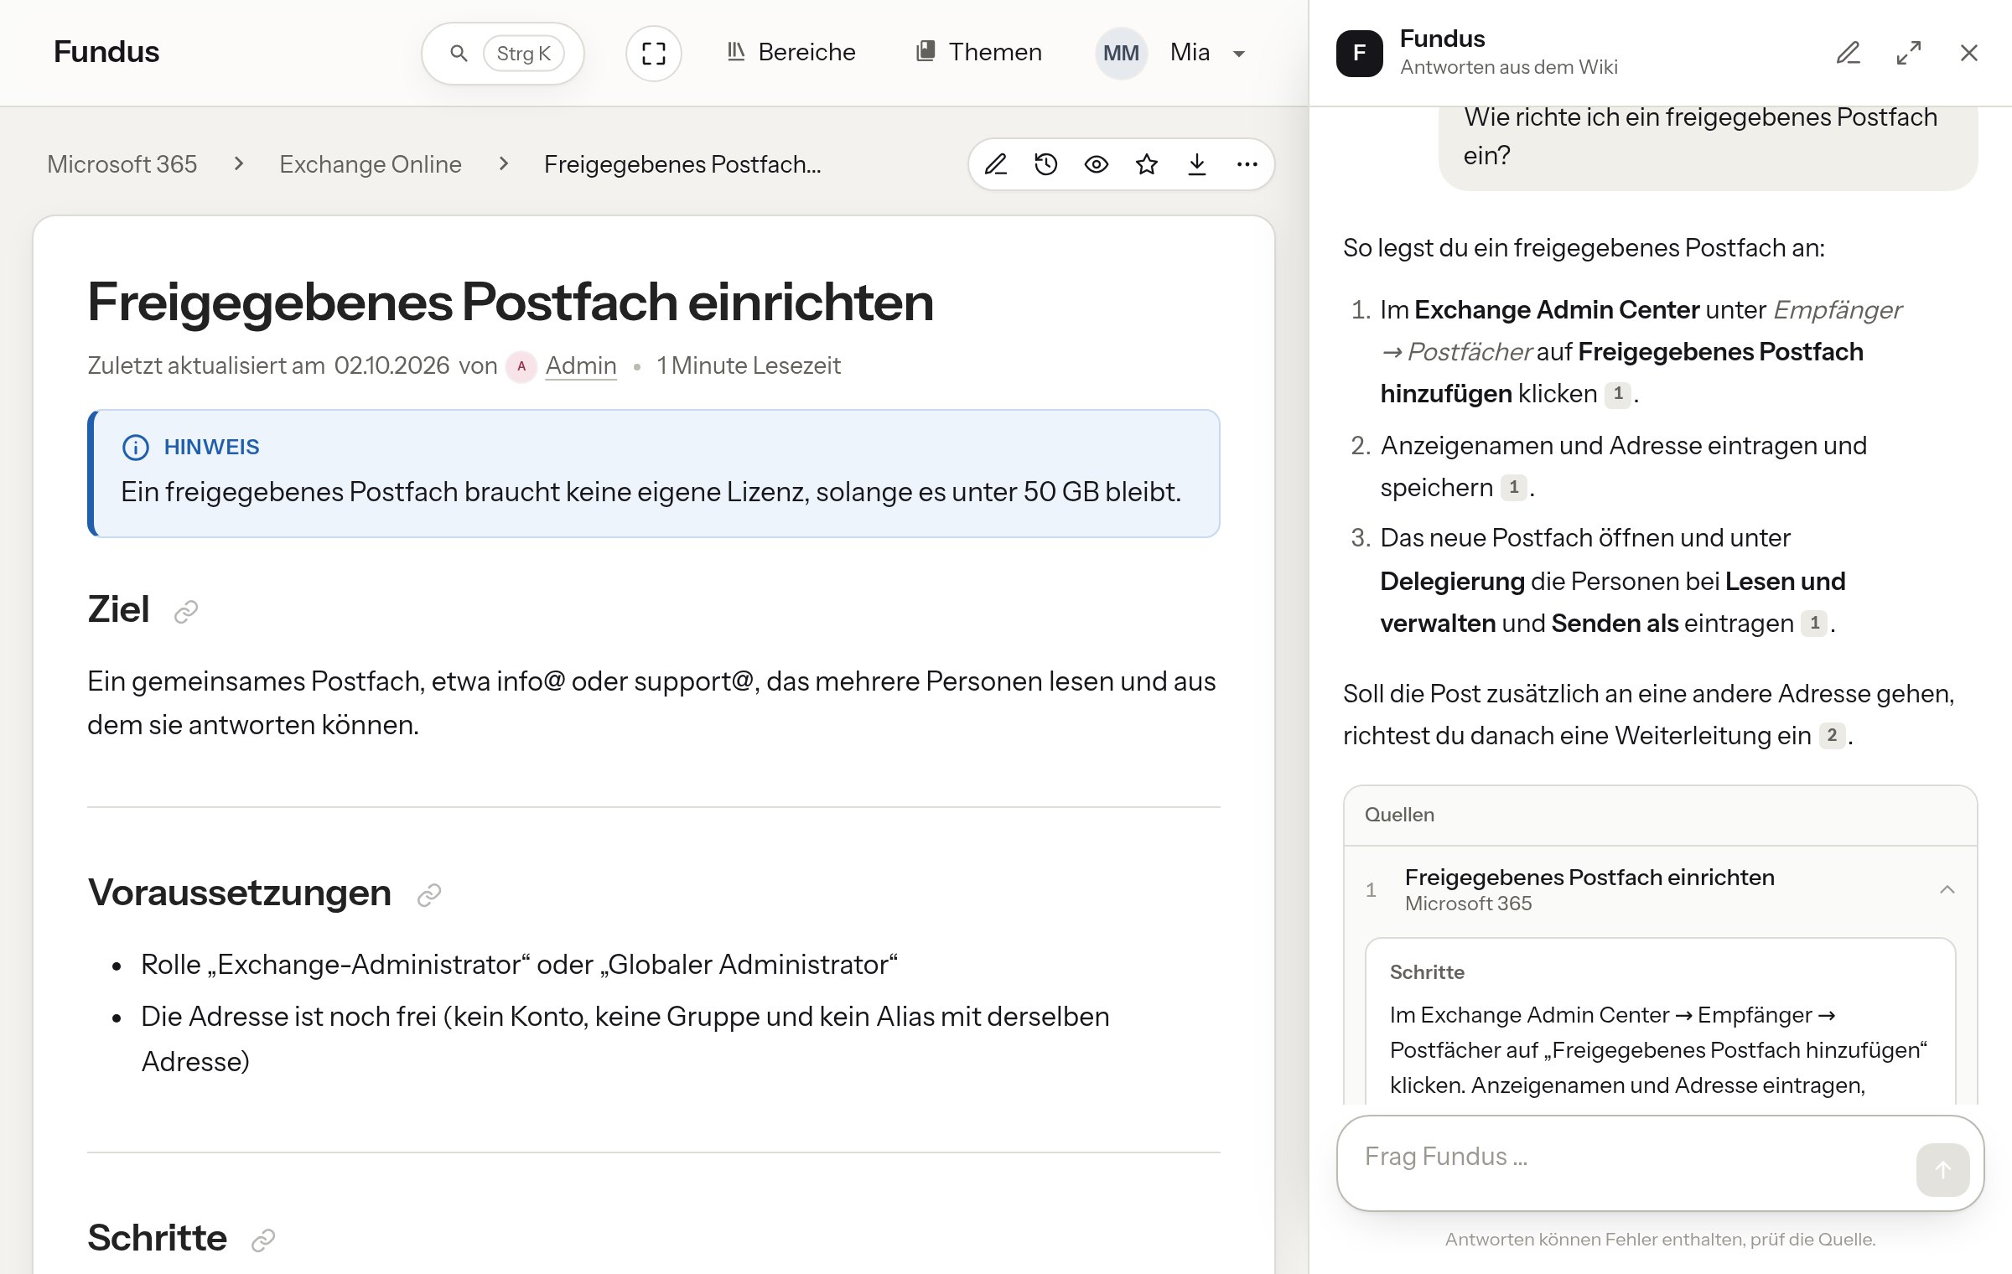Copy anchor link for Ziel heading

[186, 612]
